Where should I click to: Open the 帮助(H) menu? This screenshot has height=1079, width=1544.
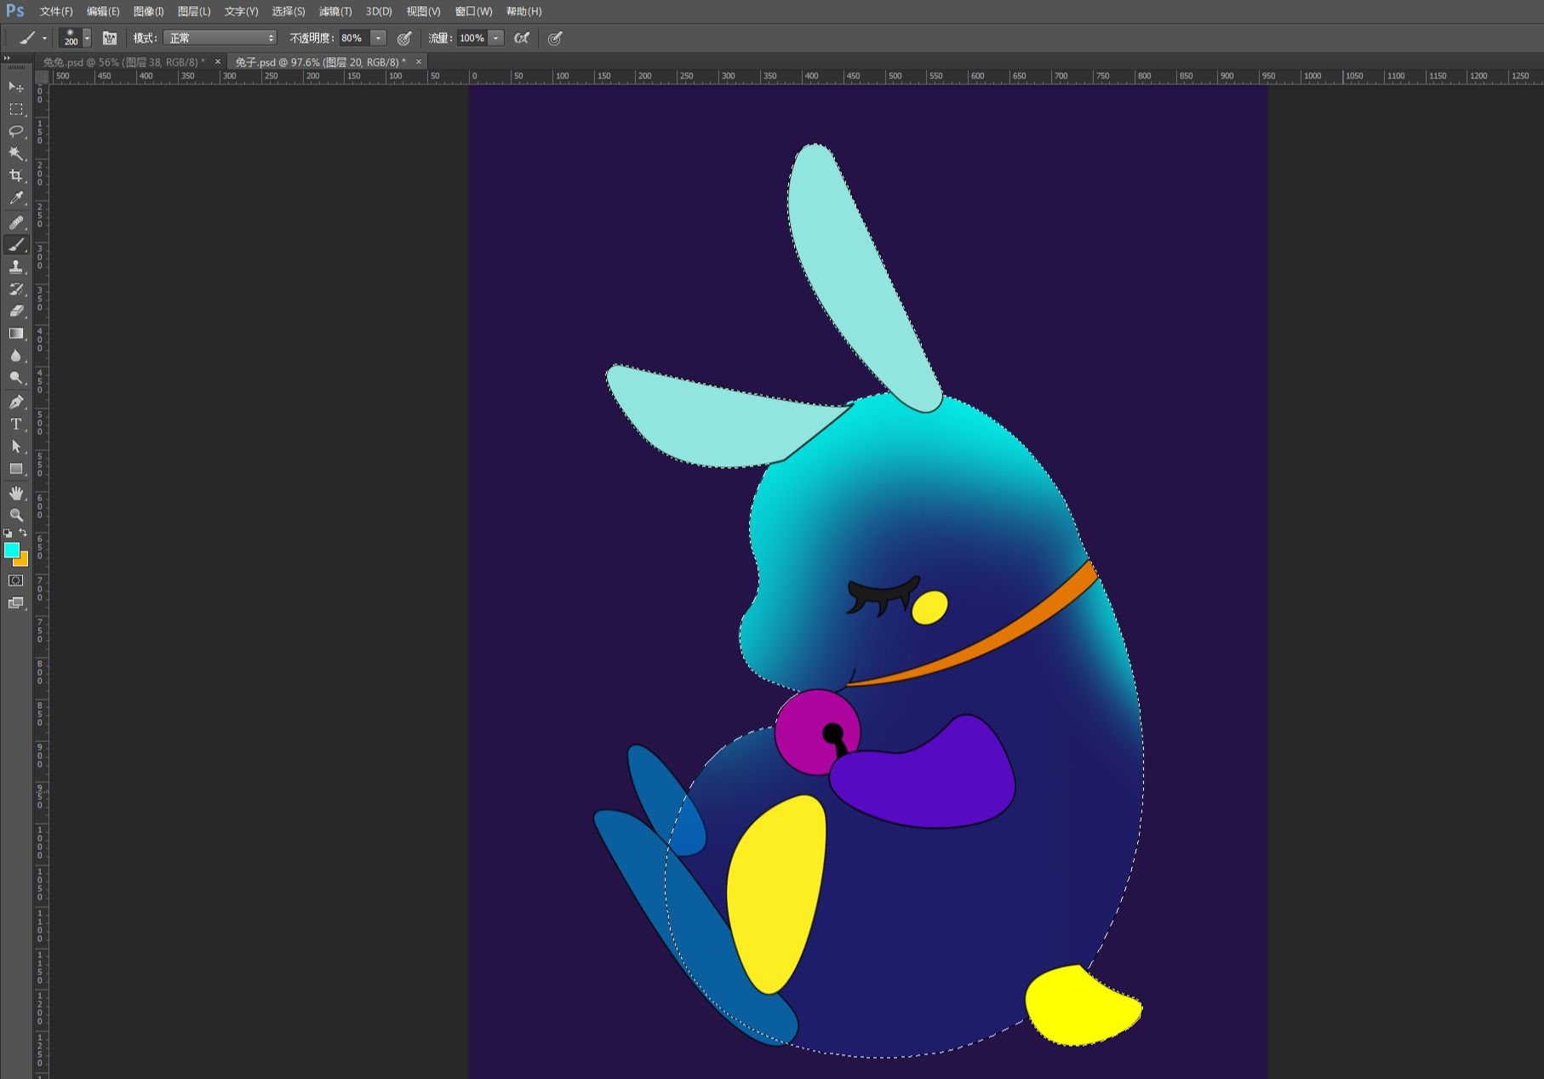[523, 11]
